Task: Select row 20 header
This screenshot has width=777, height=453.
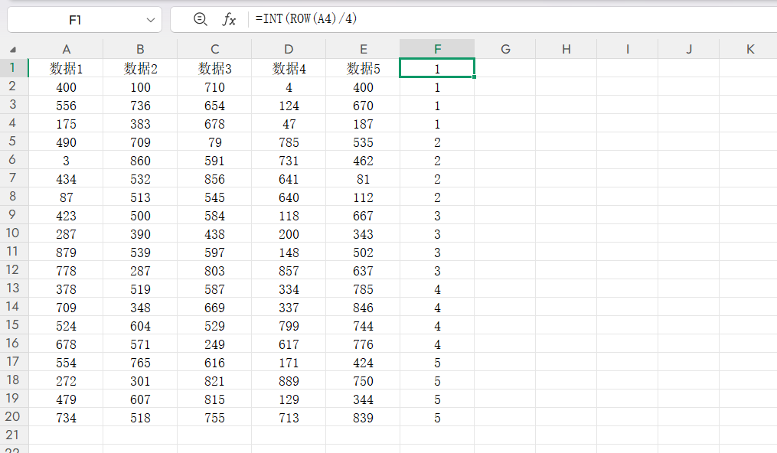Action: coord(13,417)
